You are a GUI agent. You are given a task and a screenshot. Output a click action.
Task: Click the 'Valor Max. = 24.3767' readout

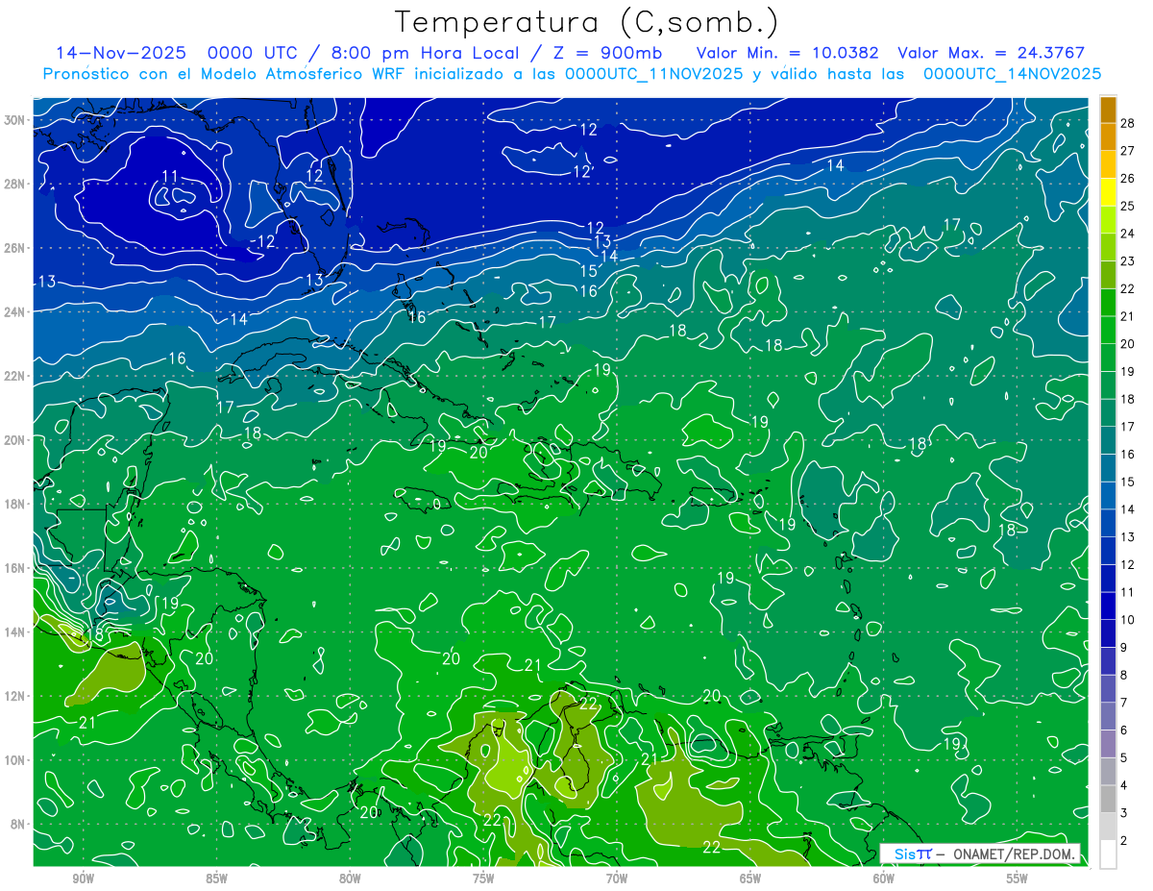pos(991,53)
